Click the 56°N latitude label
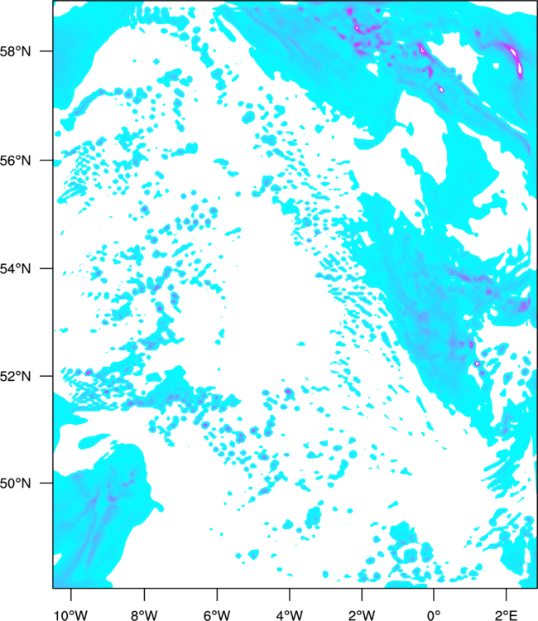This screenshot has height=621, width=538. click(x=16, y=161)
